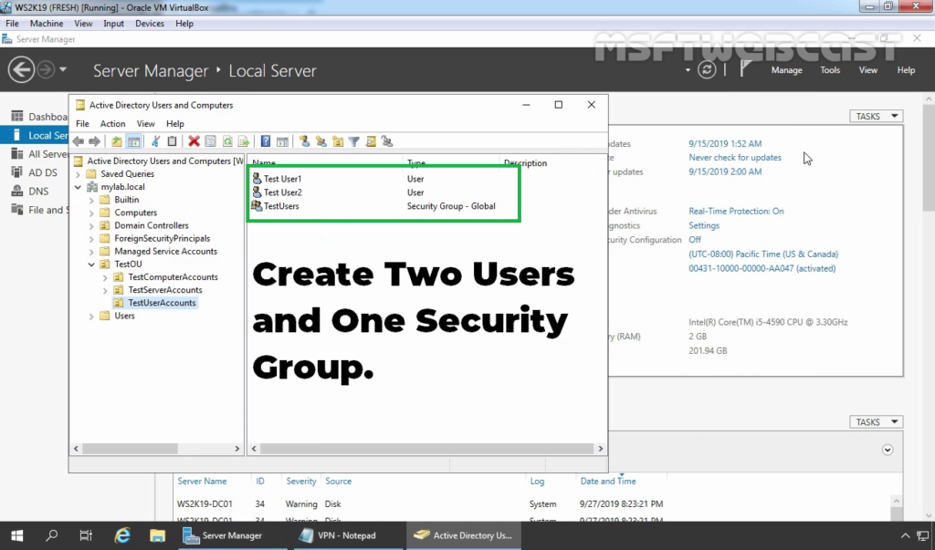Open the ADUC Help menu
Image resolution: width=935 pixels, height=550 pixels.
(x=174, y=124)
